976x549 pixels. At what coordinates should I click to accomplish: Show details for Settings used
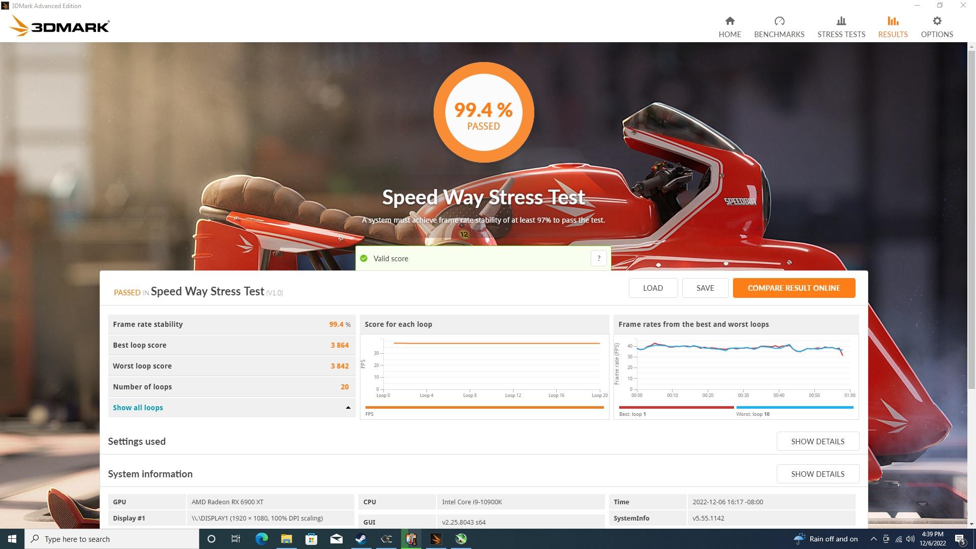pos(817,441)
